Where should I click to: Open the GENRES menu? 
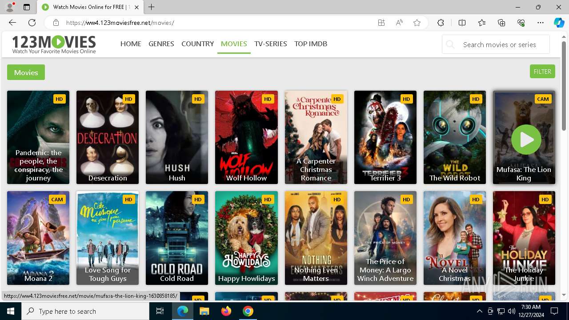tap(161, 44)
